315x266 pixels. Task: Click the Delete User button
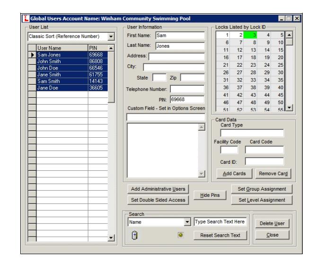coord(272,223)
